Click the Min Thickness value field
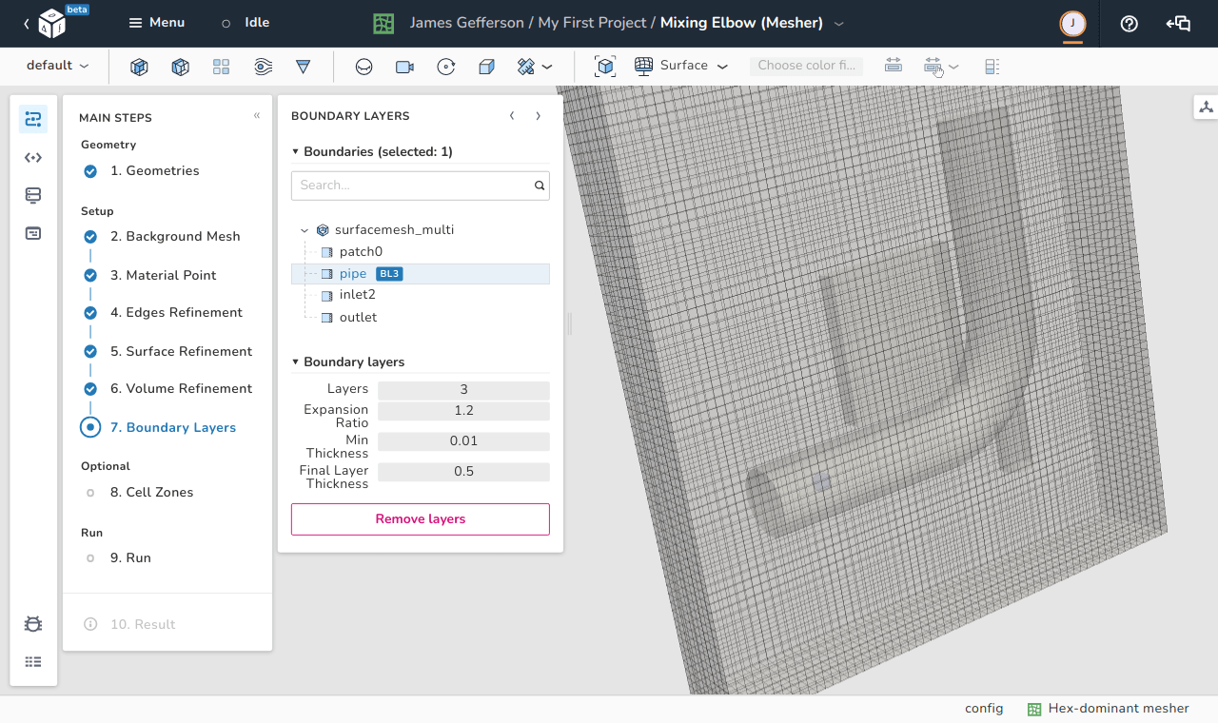Image resolution: width=1218 pixels, height=723 pixels. point(463,441)
